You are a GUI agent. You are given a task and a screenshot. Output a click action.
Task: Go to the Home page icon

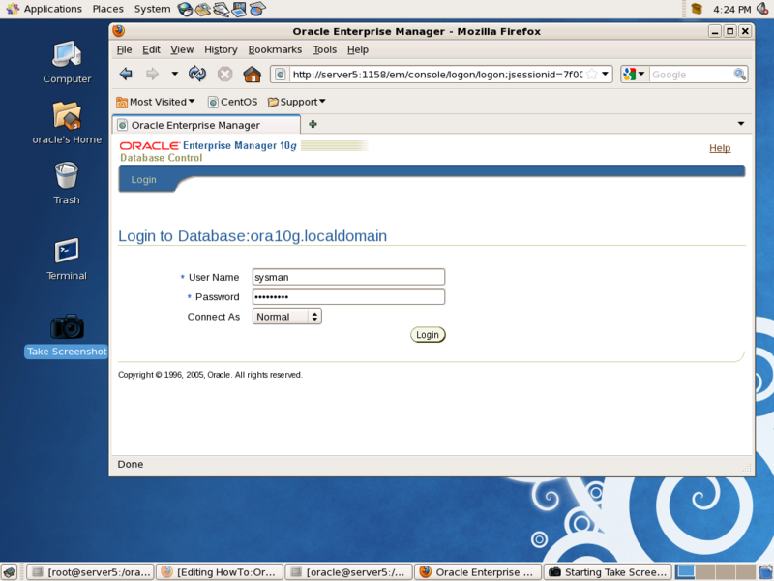(x=252, y=75)
